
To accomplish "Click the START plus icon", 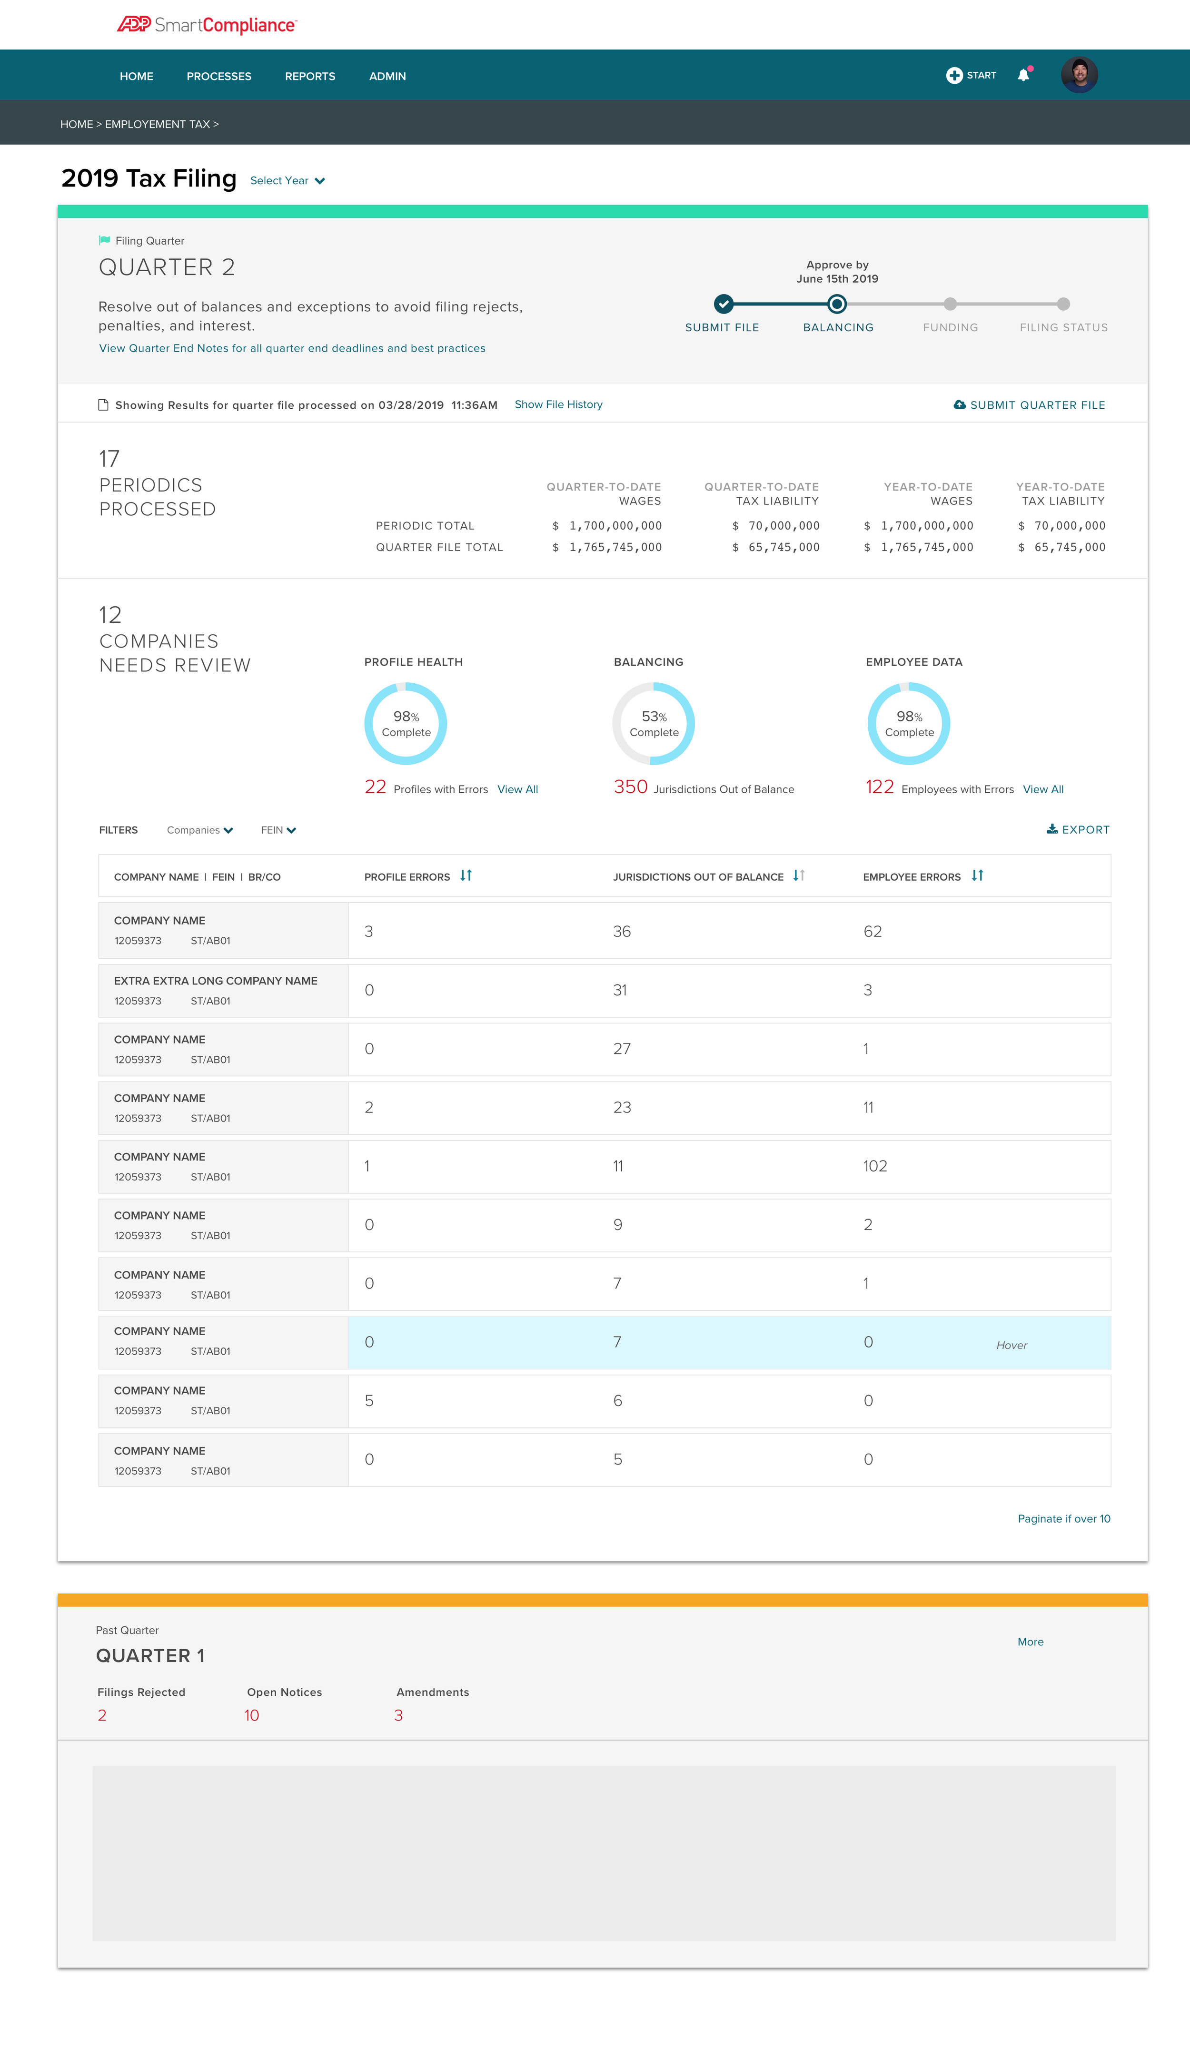I will pyautogui.click(x=954, y=75).
